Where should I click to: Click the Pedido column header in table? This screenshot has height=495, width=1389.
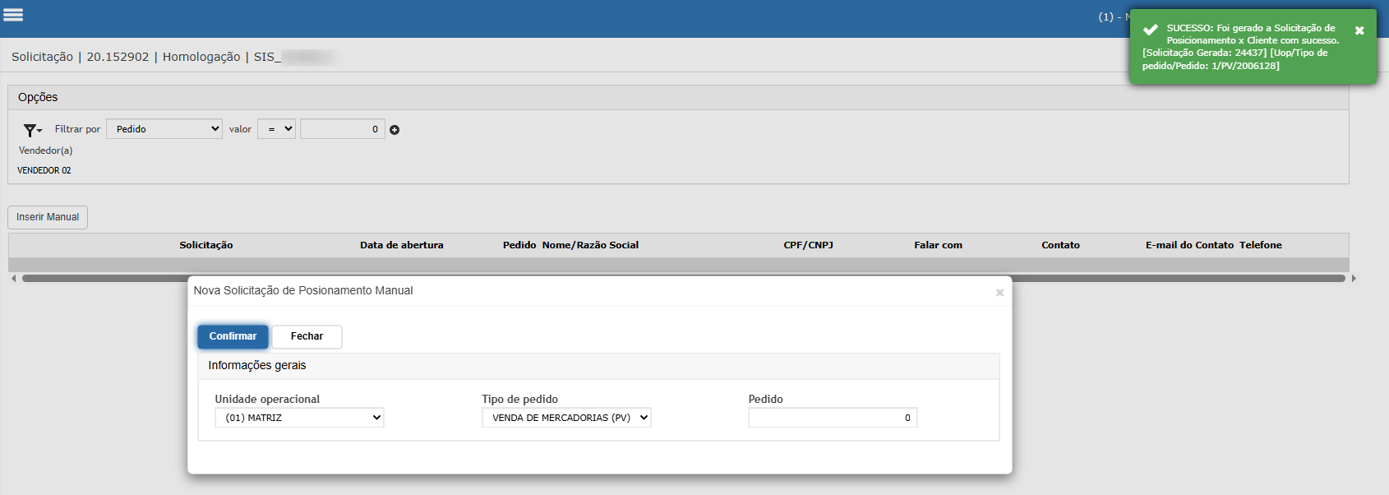[x=519, y=245]
